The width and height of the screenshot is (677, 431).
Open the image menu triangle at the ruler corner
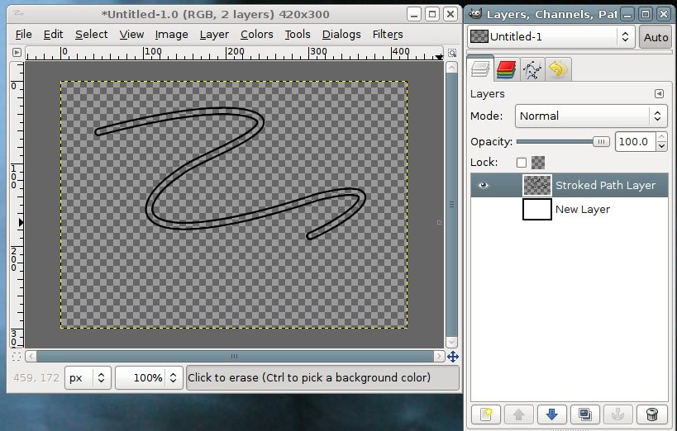tap(17, 53)
